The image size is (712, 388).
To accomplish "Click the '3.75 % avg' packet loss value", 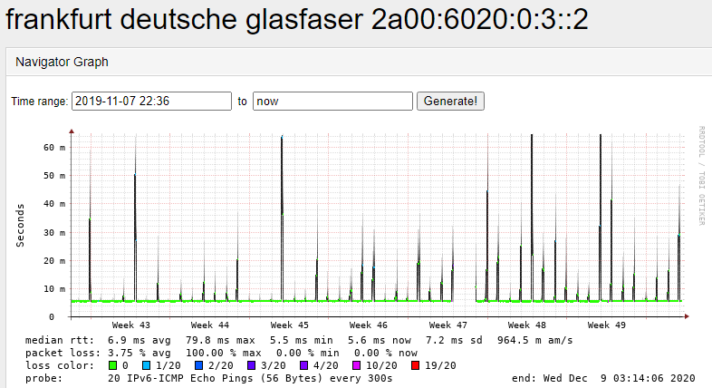I will (139, 353).
